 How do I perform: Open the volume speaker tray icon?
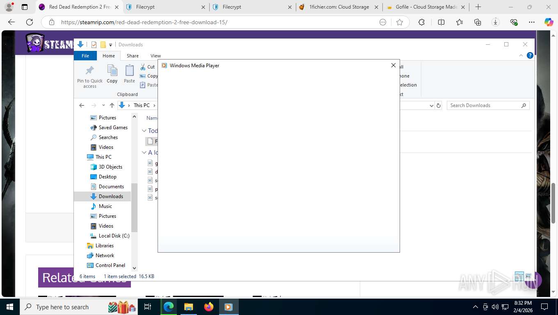(495, 307)
